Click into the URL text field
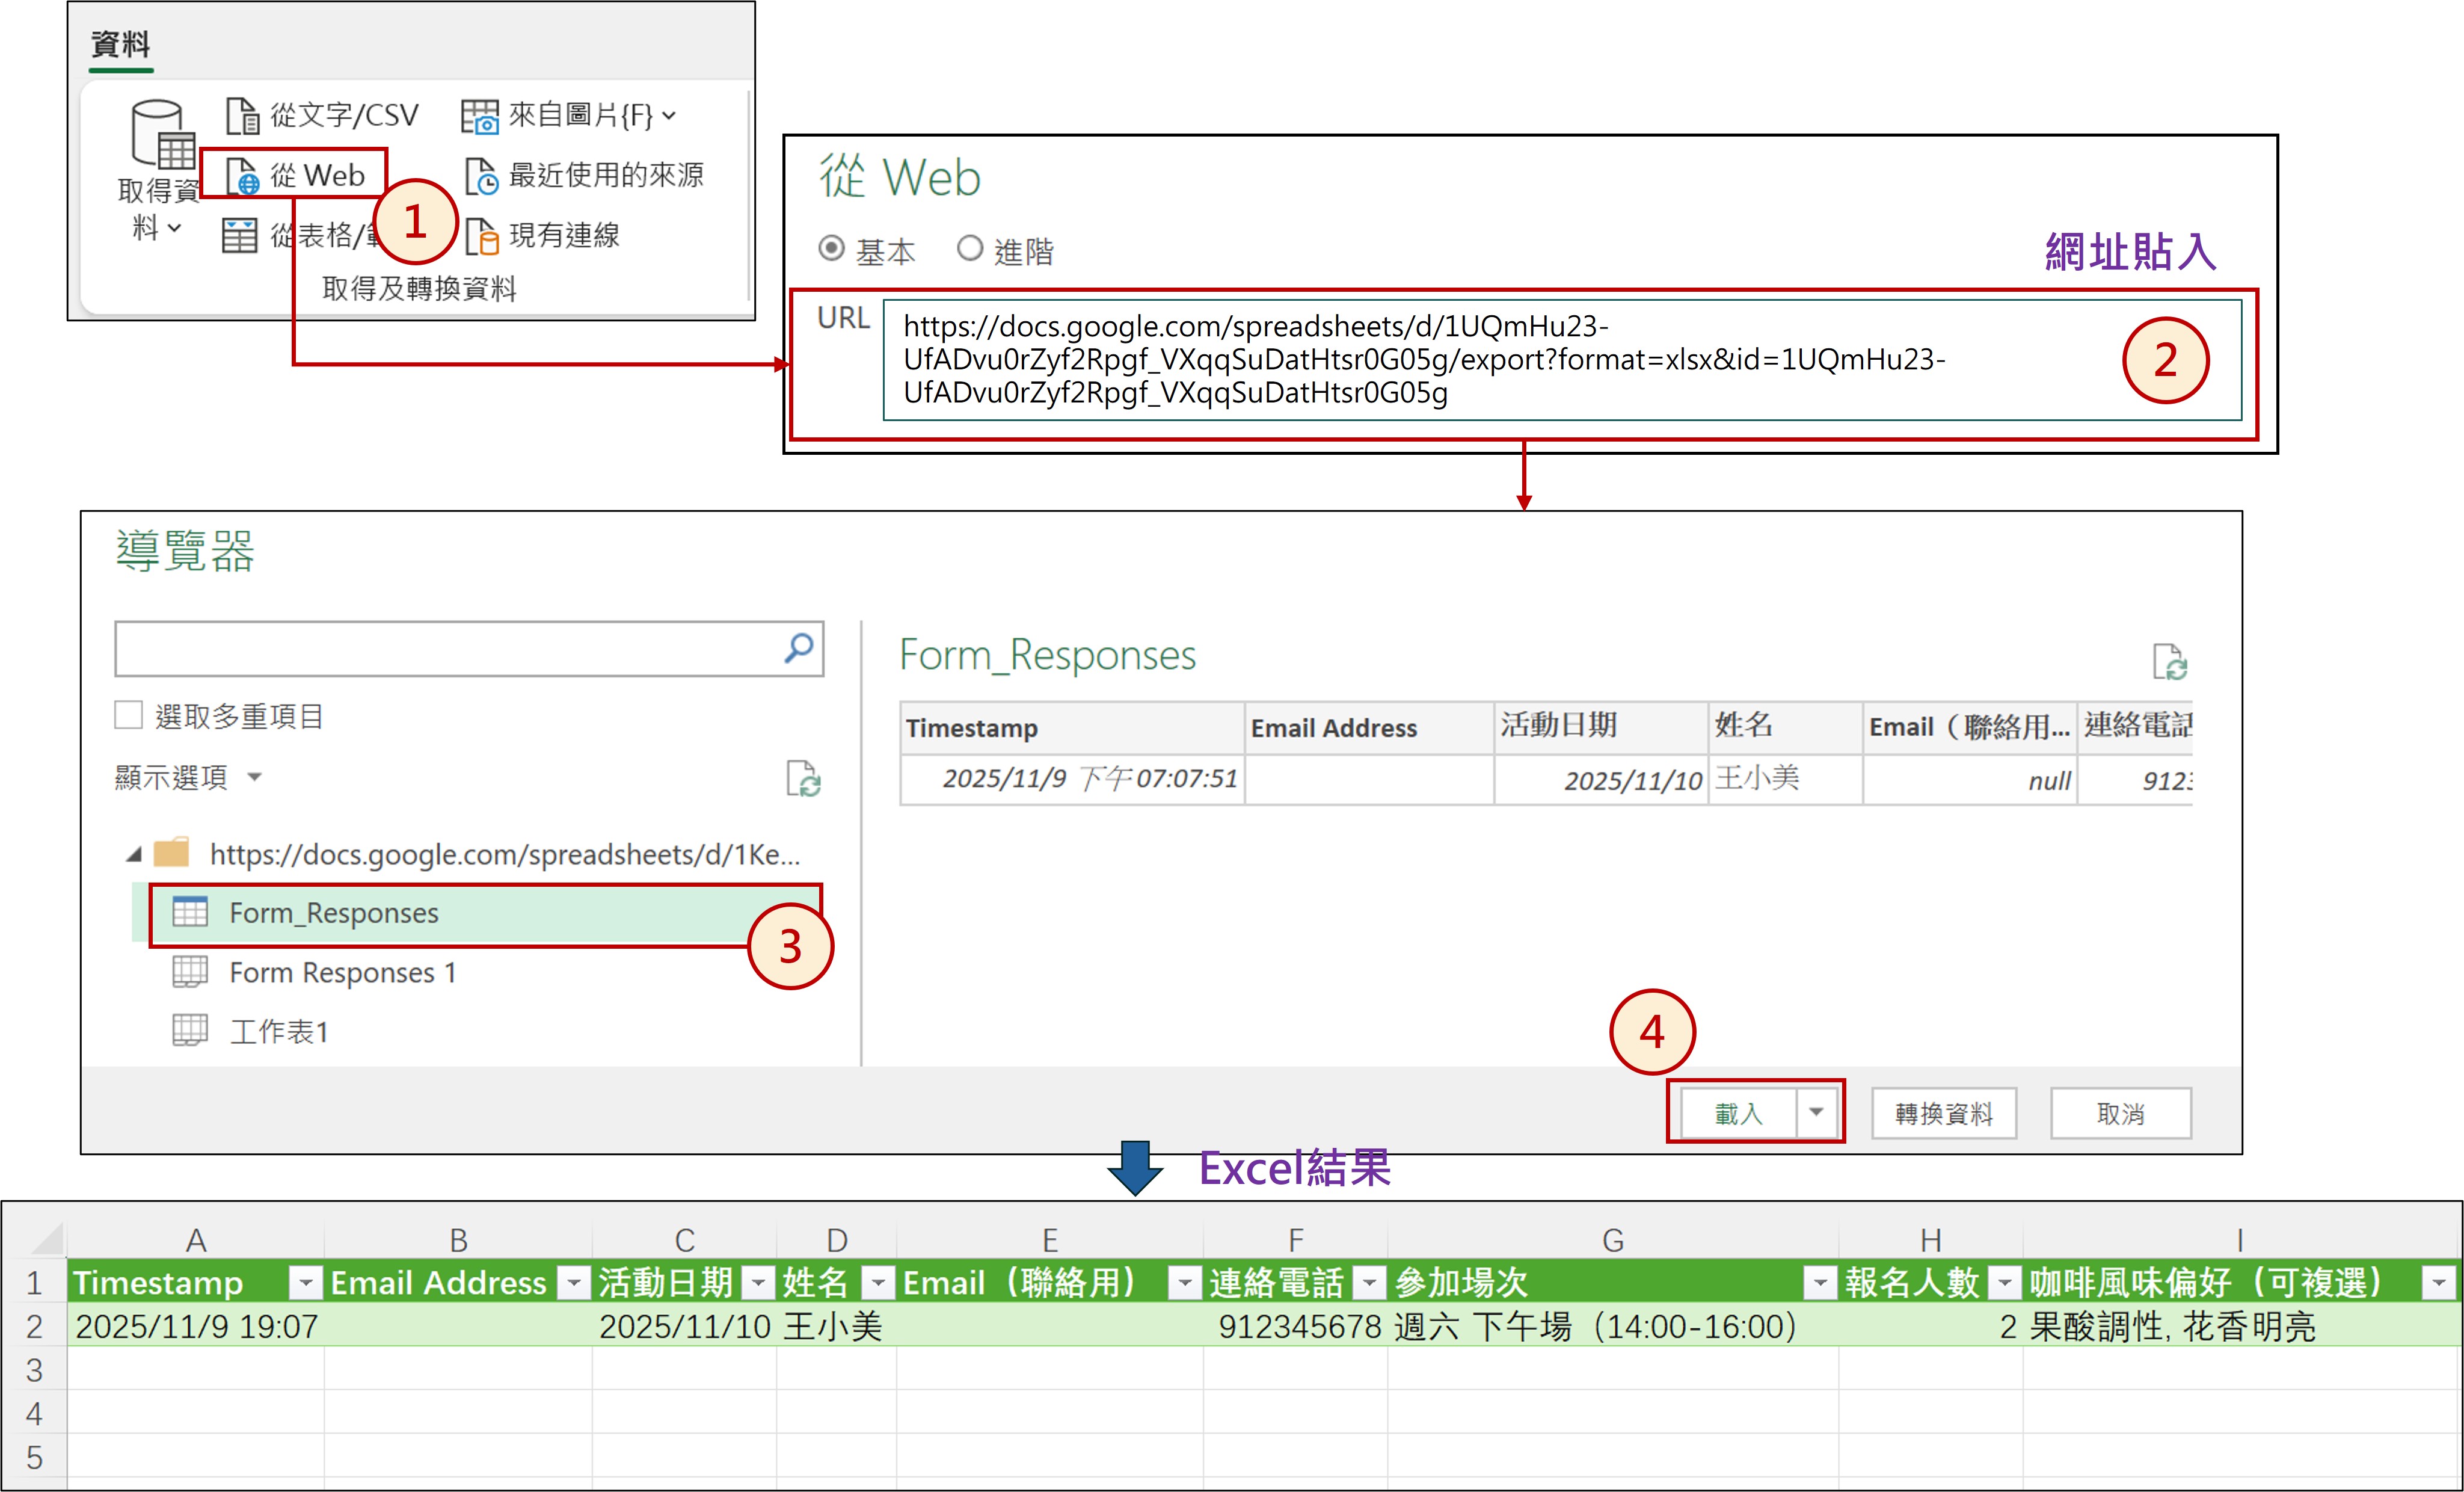Image resolution: width=2464 pixels, height=1492 pixels. 1500,359
